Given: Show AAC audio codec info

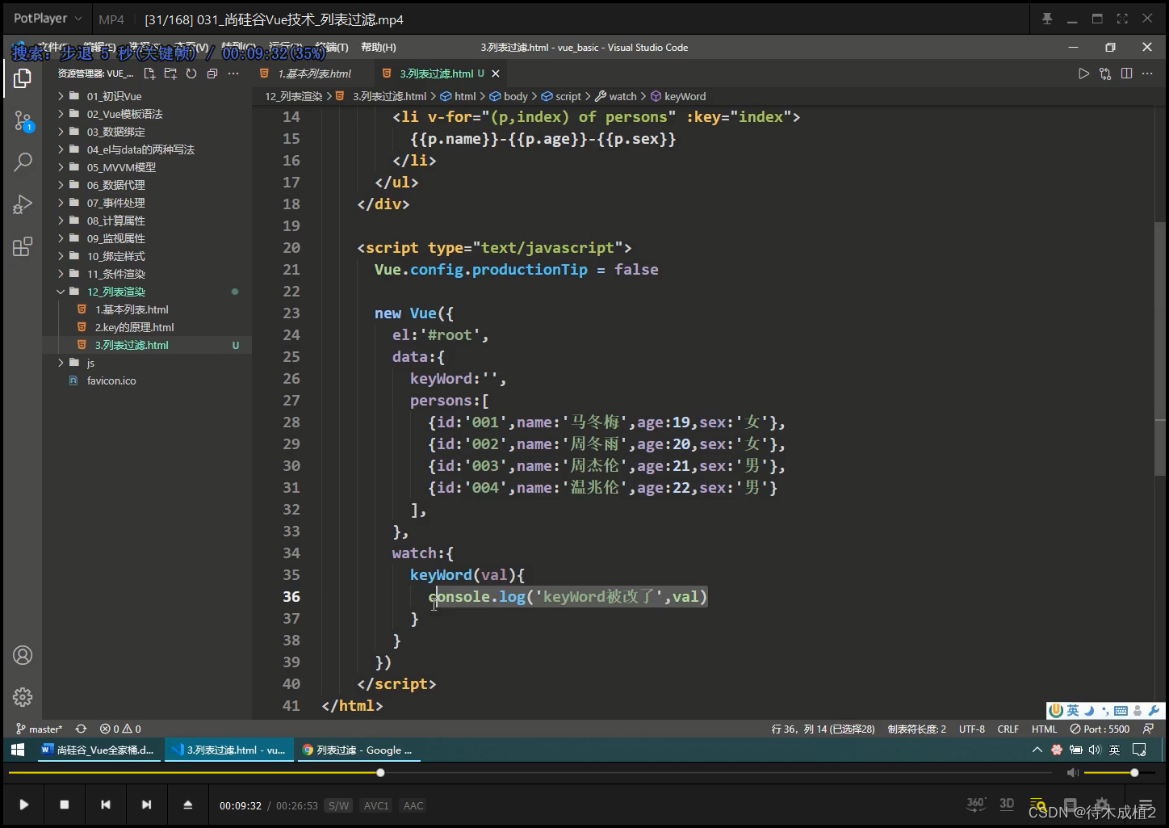Looking at the screenshot, I should [413, 805].
